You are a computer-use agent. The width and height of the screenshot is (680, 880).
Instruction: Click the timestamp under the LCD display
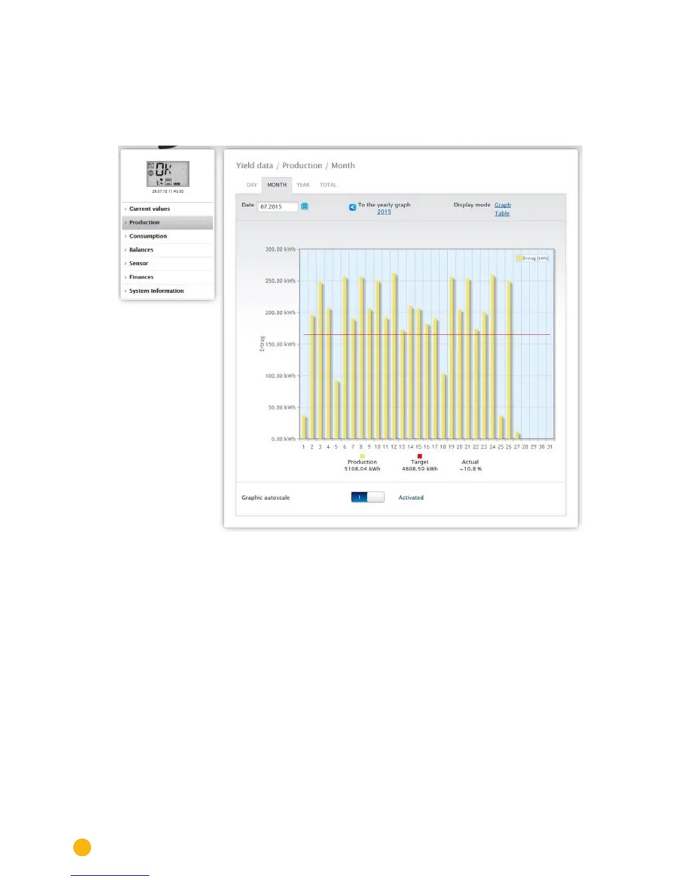[168, 191]
